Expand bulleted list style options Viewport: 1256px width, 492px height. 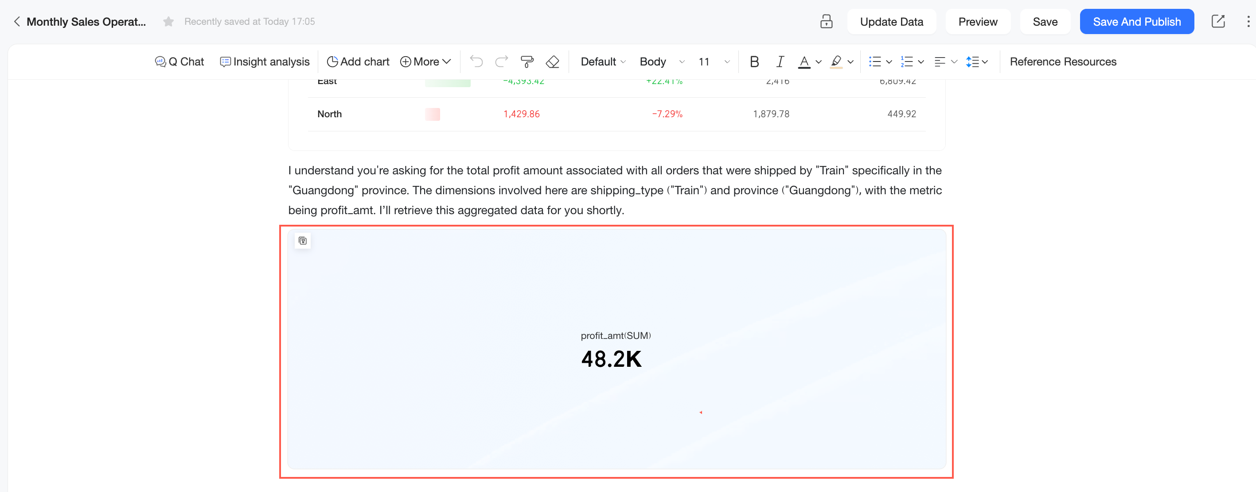coord(889,62)
